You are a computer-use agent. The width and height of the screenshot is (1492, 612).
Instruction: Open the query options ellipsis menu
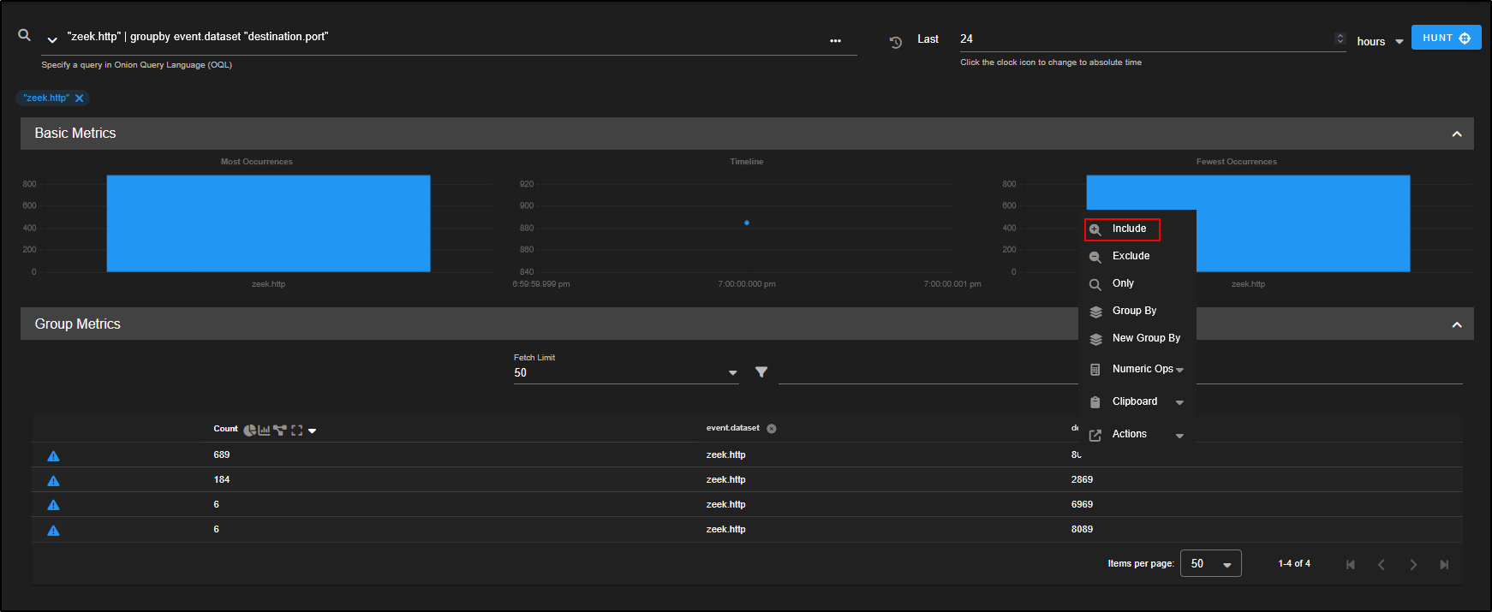(x=835, y=41)
